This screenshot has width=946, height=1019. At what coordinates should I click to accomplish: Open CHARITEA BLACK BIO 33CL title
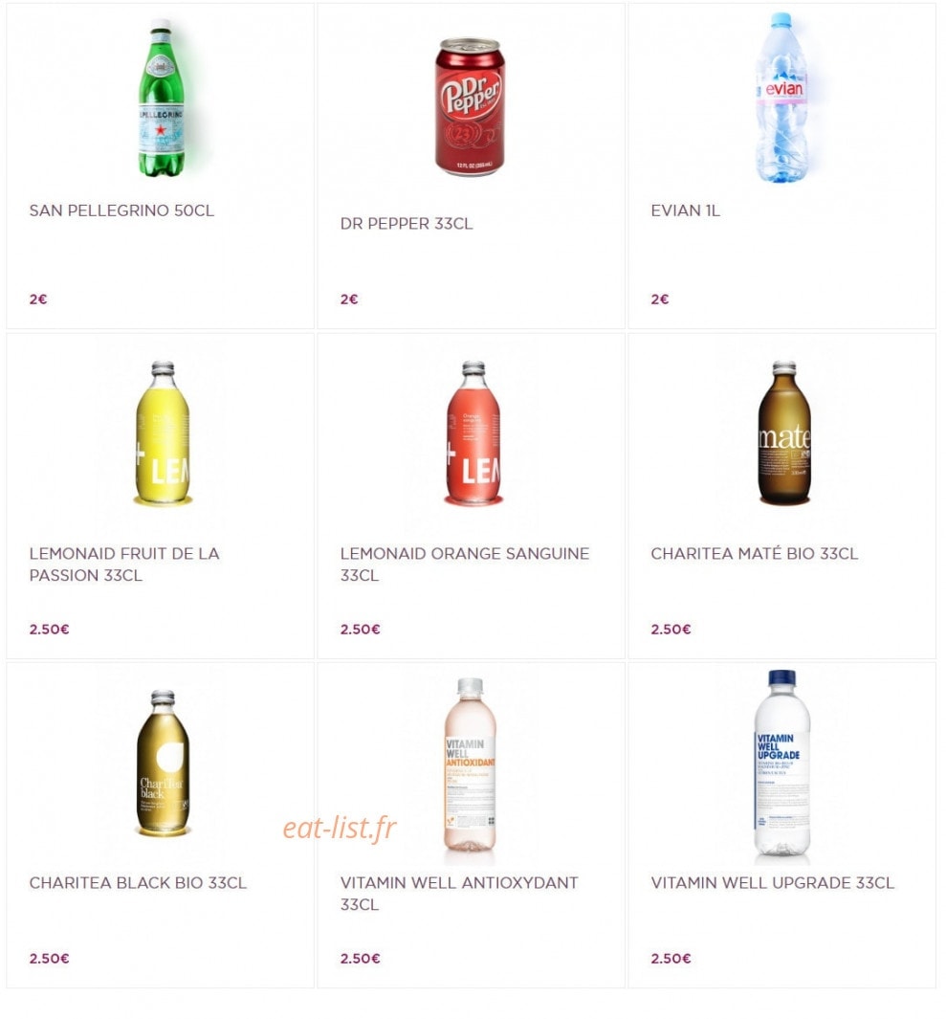[x=138, y=882]
